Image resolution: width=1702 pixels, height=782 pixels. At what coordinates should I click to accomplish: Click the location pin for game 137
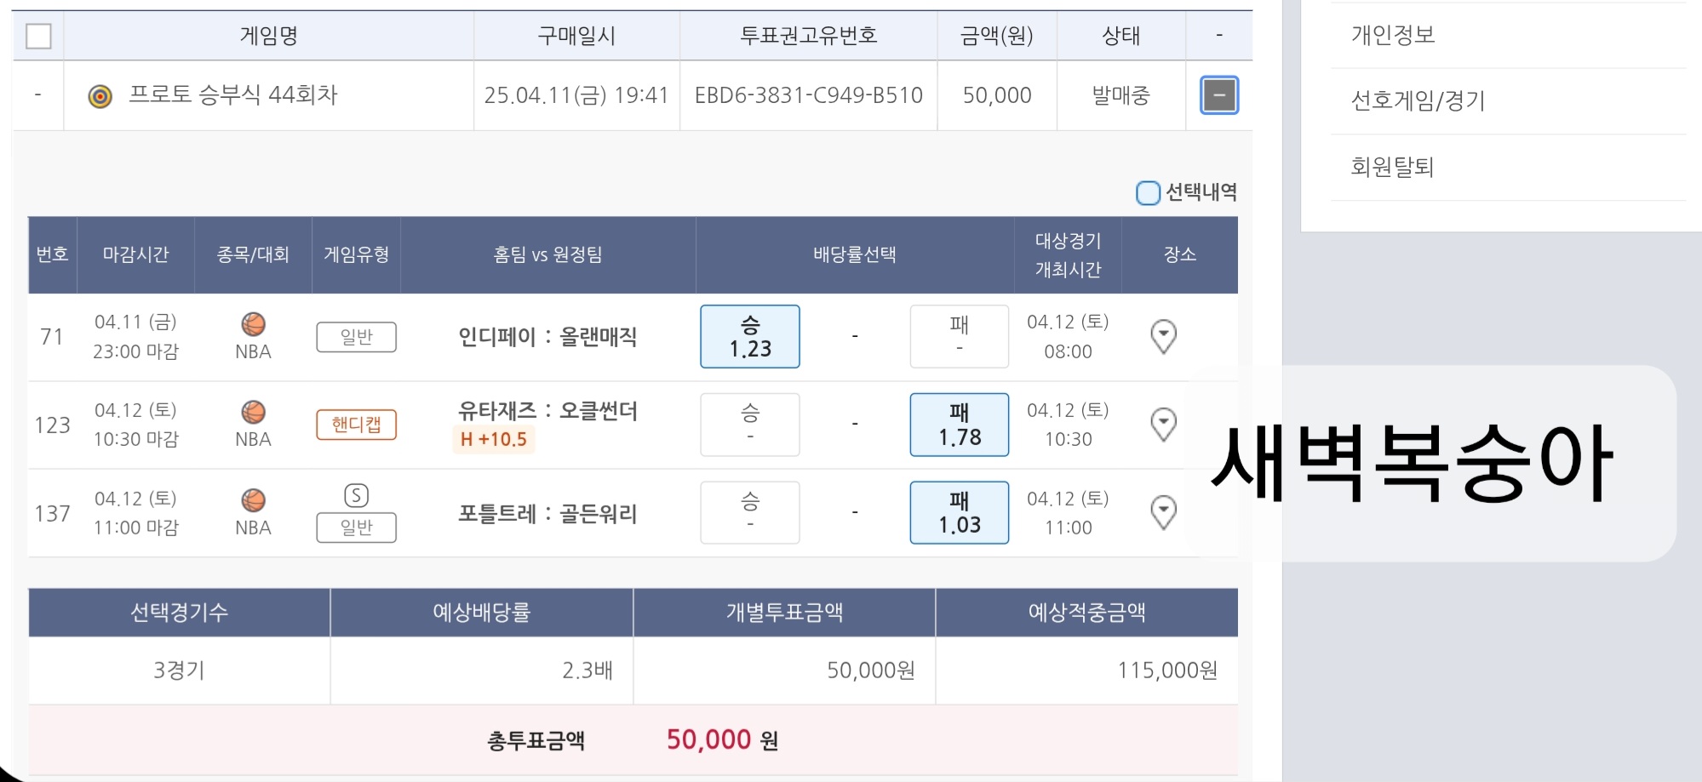click(1163, 512)
